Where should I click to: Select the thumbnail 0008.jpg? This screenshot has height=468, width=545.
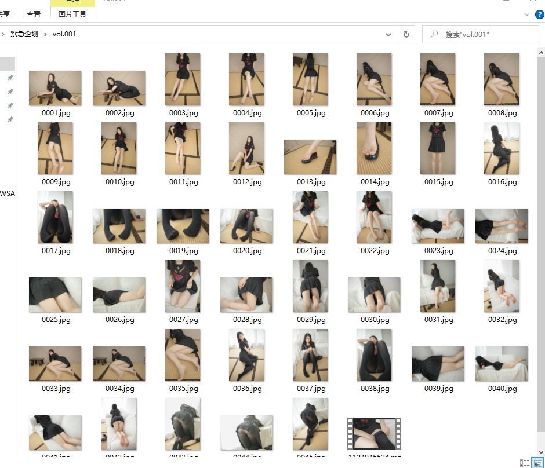coord(502,79)
